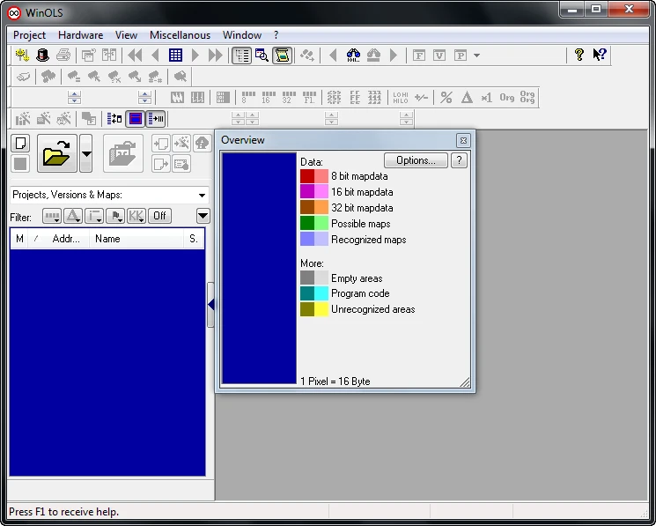Screen dimensions: 656x526
Task: Click the context help cursor icon
Action: tap(600, 55)
